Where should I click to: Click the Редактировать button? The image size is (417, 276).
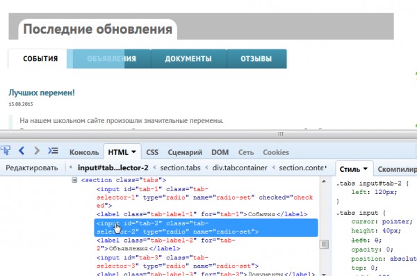(32, 168)
